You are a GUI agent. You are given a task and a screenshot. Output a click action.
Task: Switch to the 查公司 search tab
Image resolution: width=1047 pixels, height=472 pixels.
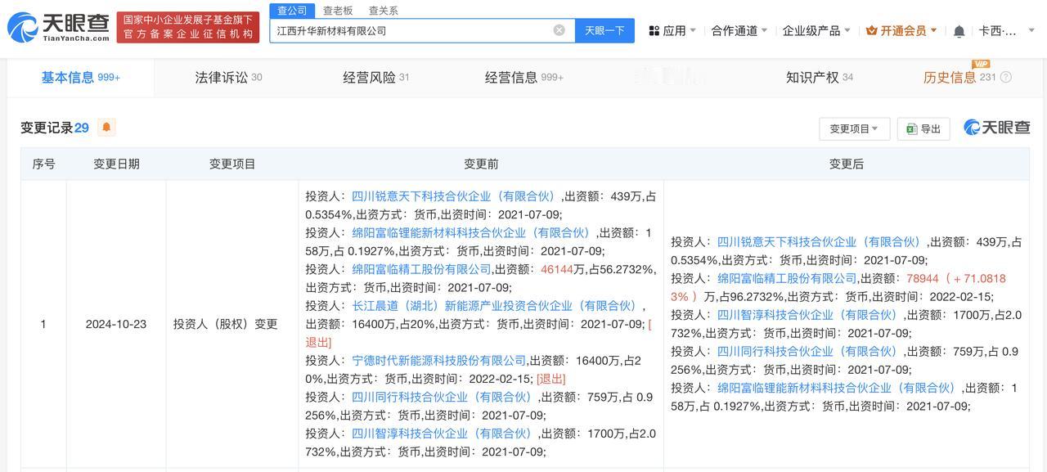point(292,11)
